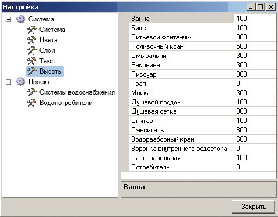
Task: Open the Слои settings page
Action: [47, 50]
